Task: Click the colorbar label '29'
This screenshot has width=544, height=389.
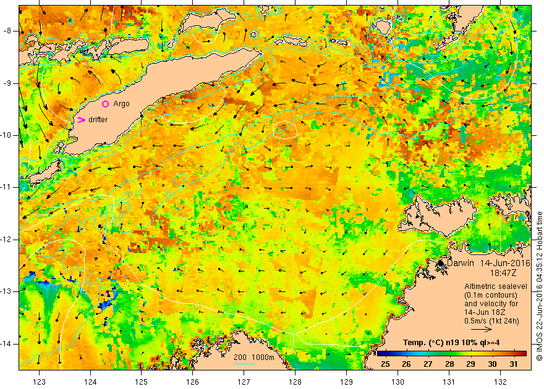Action: (470, 364)
